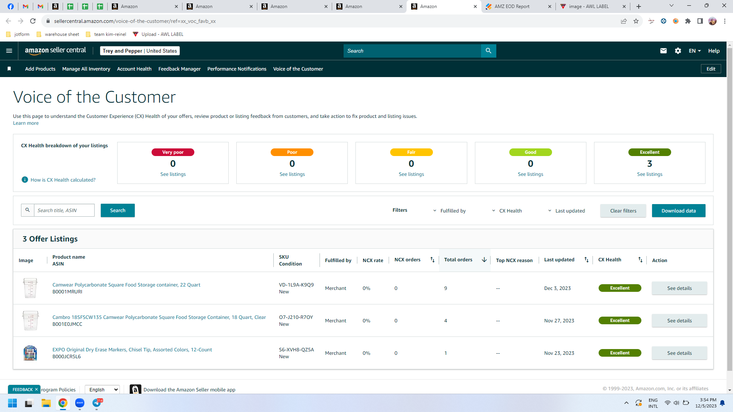
Task: Sort by Total orders descending arrow
Action: (484, 260)
